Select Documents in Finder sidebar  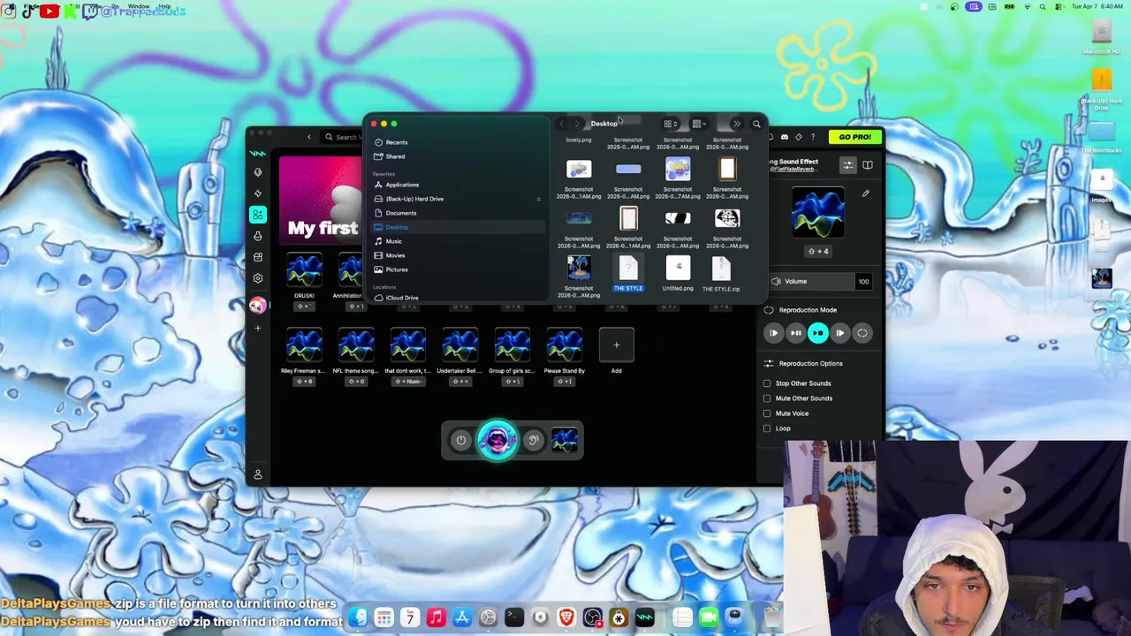(459, 213)
